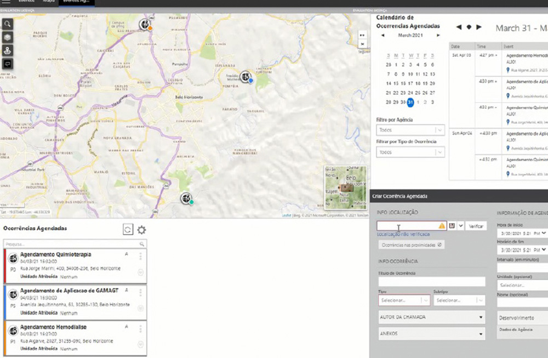Screen dimensions: 548x358
Task: Open Ocorrências Agendadas gear settings
Action: coord(141,230)
